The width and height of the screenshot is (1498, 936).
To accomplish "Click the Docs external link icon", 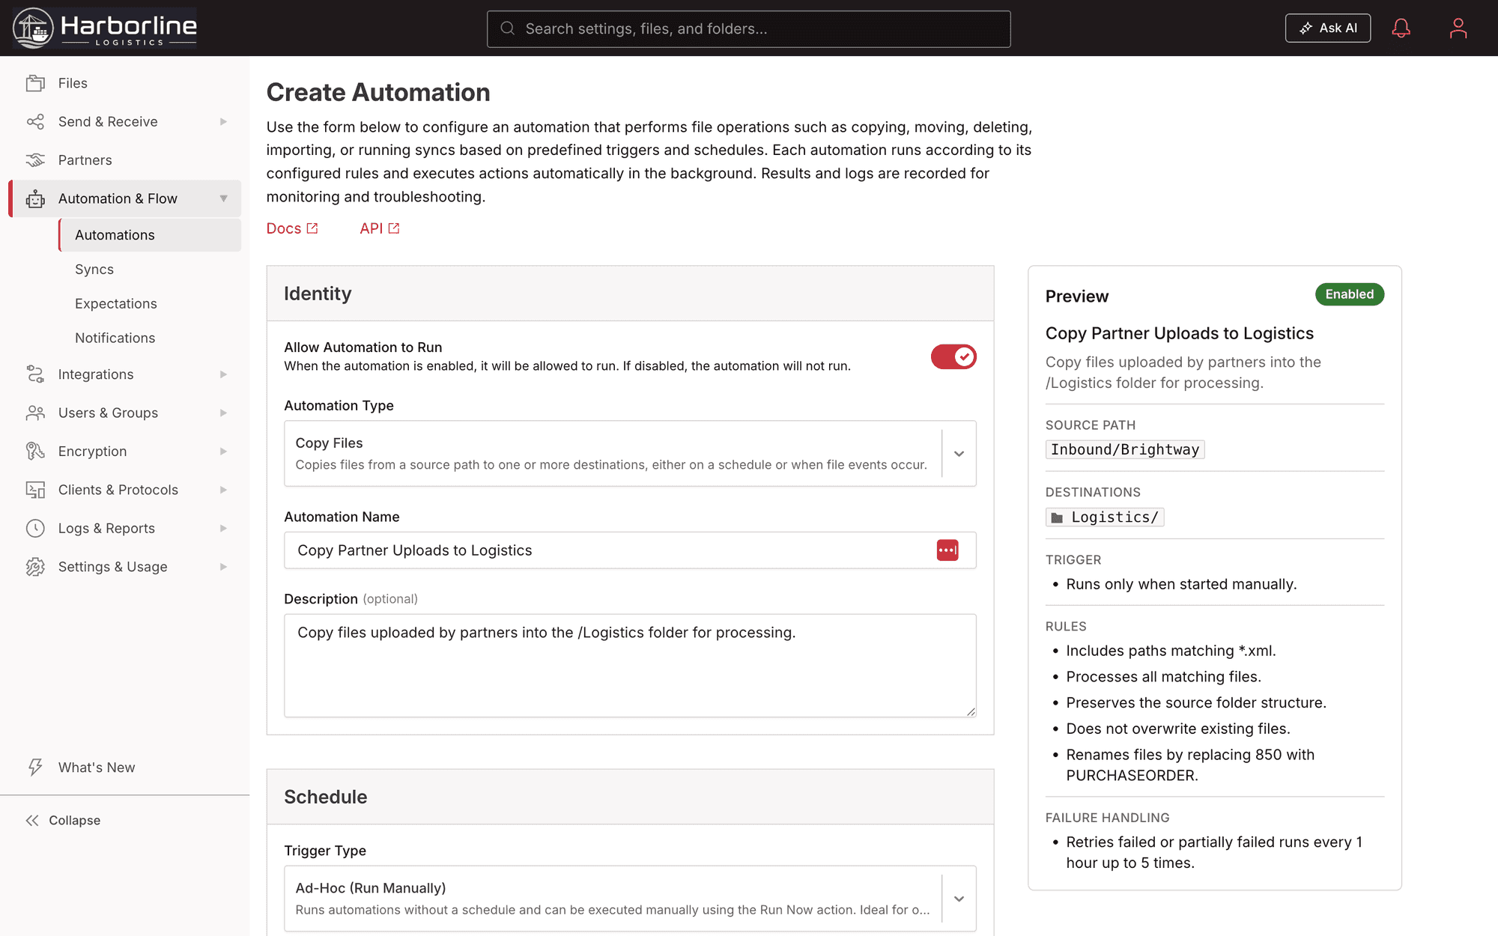I will click(x=312, y=228).
